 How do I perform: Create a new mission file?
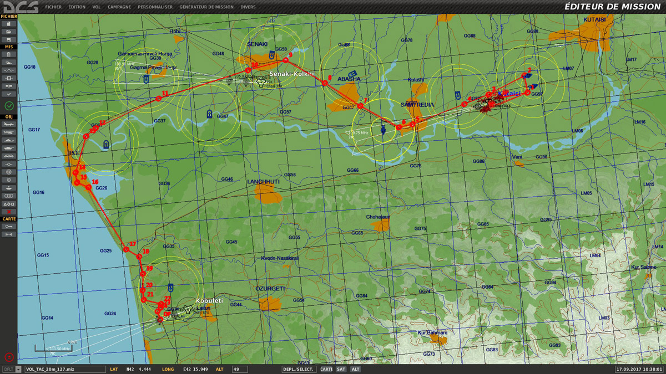coord(9,24)
